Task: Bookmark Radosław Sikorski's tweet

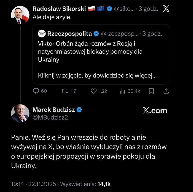Action: (x=151, y=91)
